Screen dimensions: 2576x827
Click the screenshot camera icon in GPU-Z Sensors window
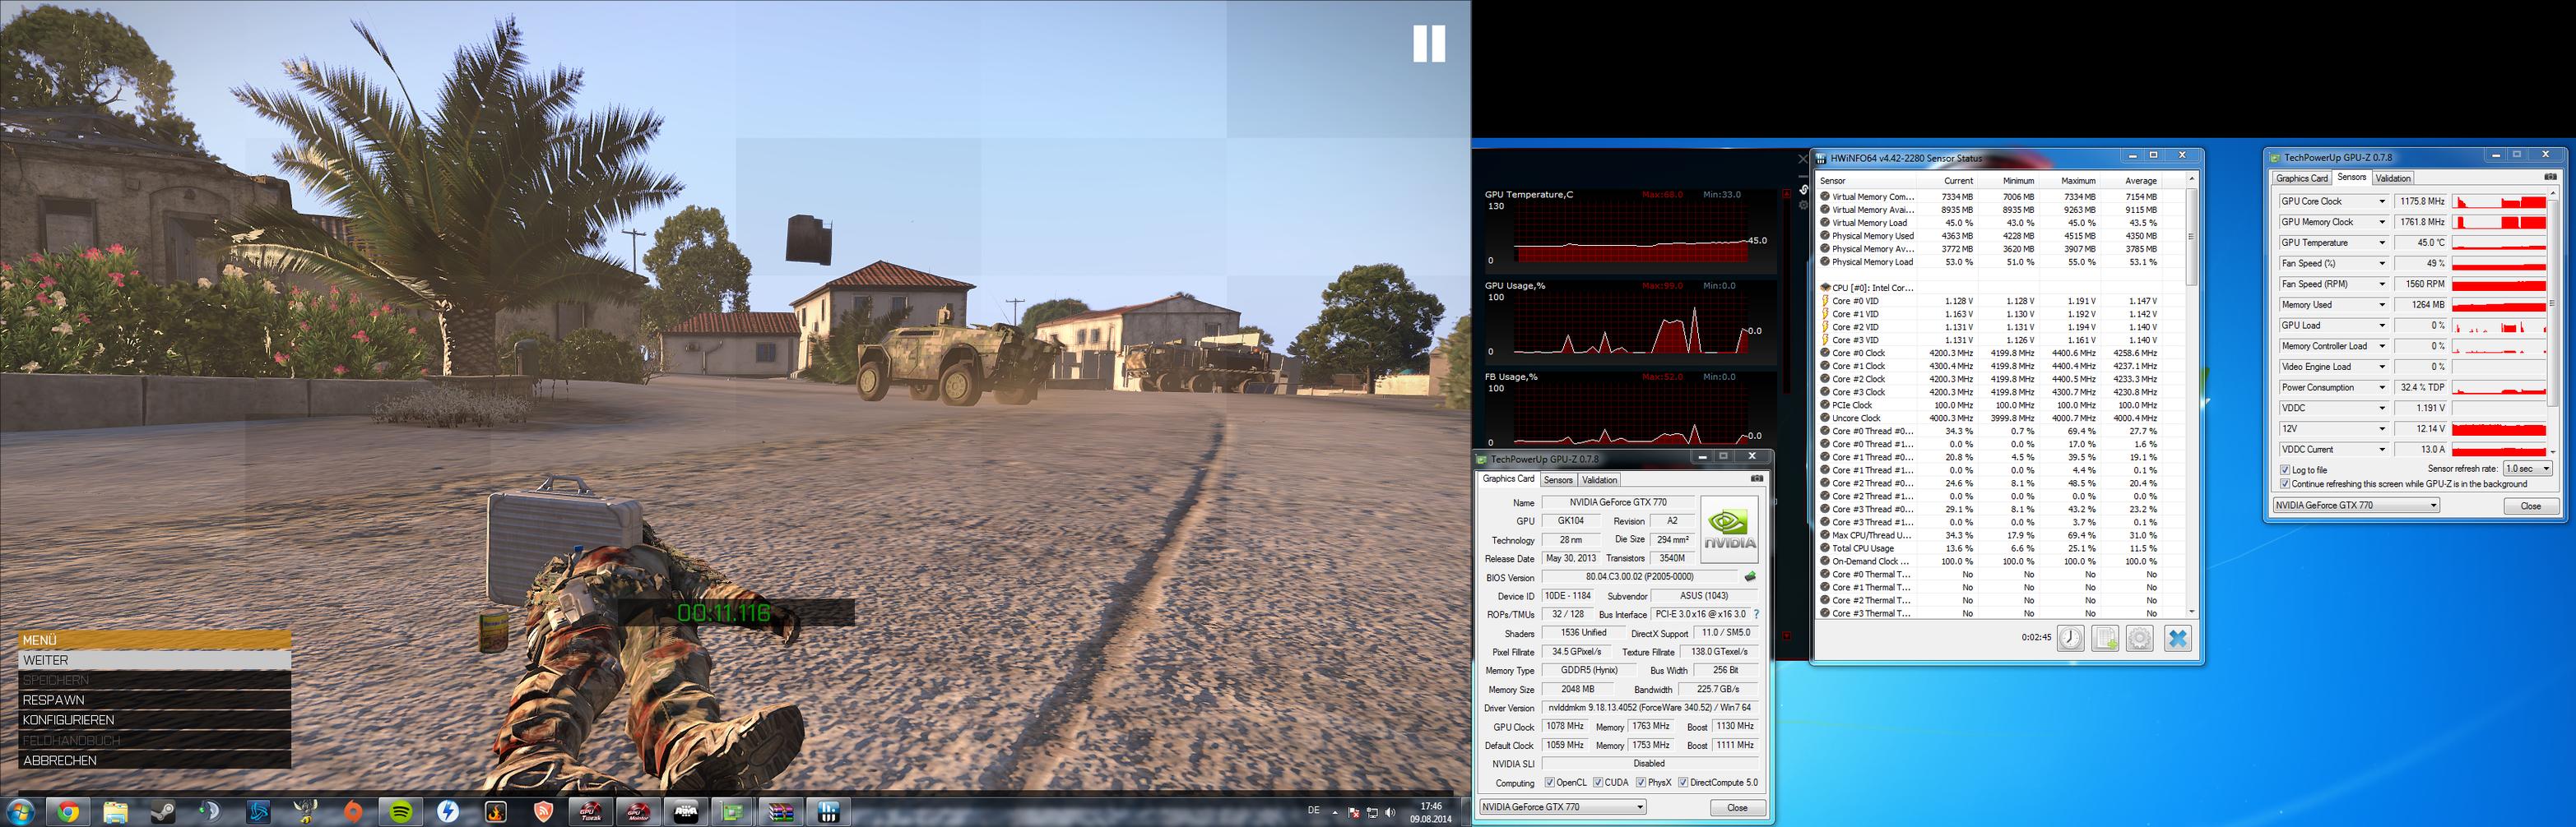[x=2550, y=178]
